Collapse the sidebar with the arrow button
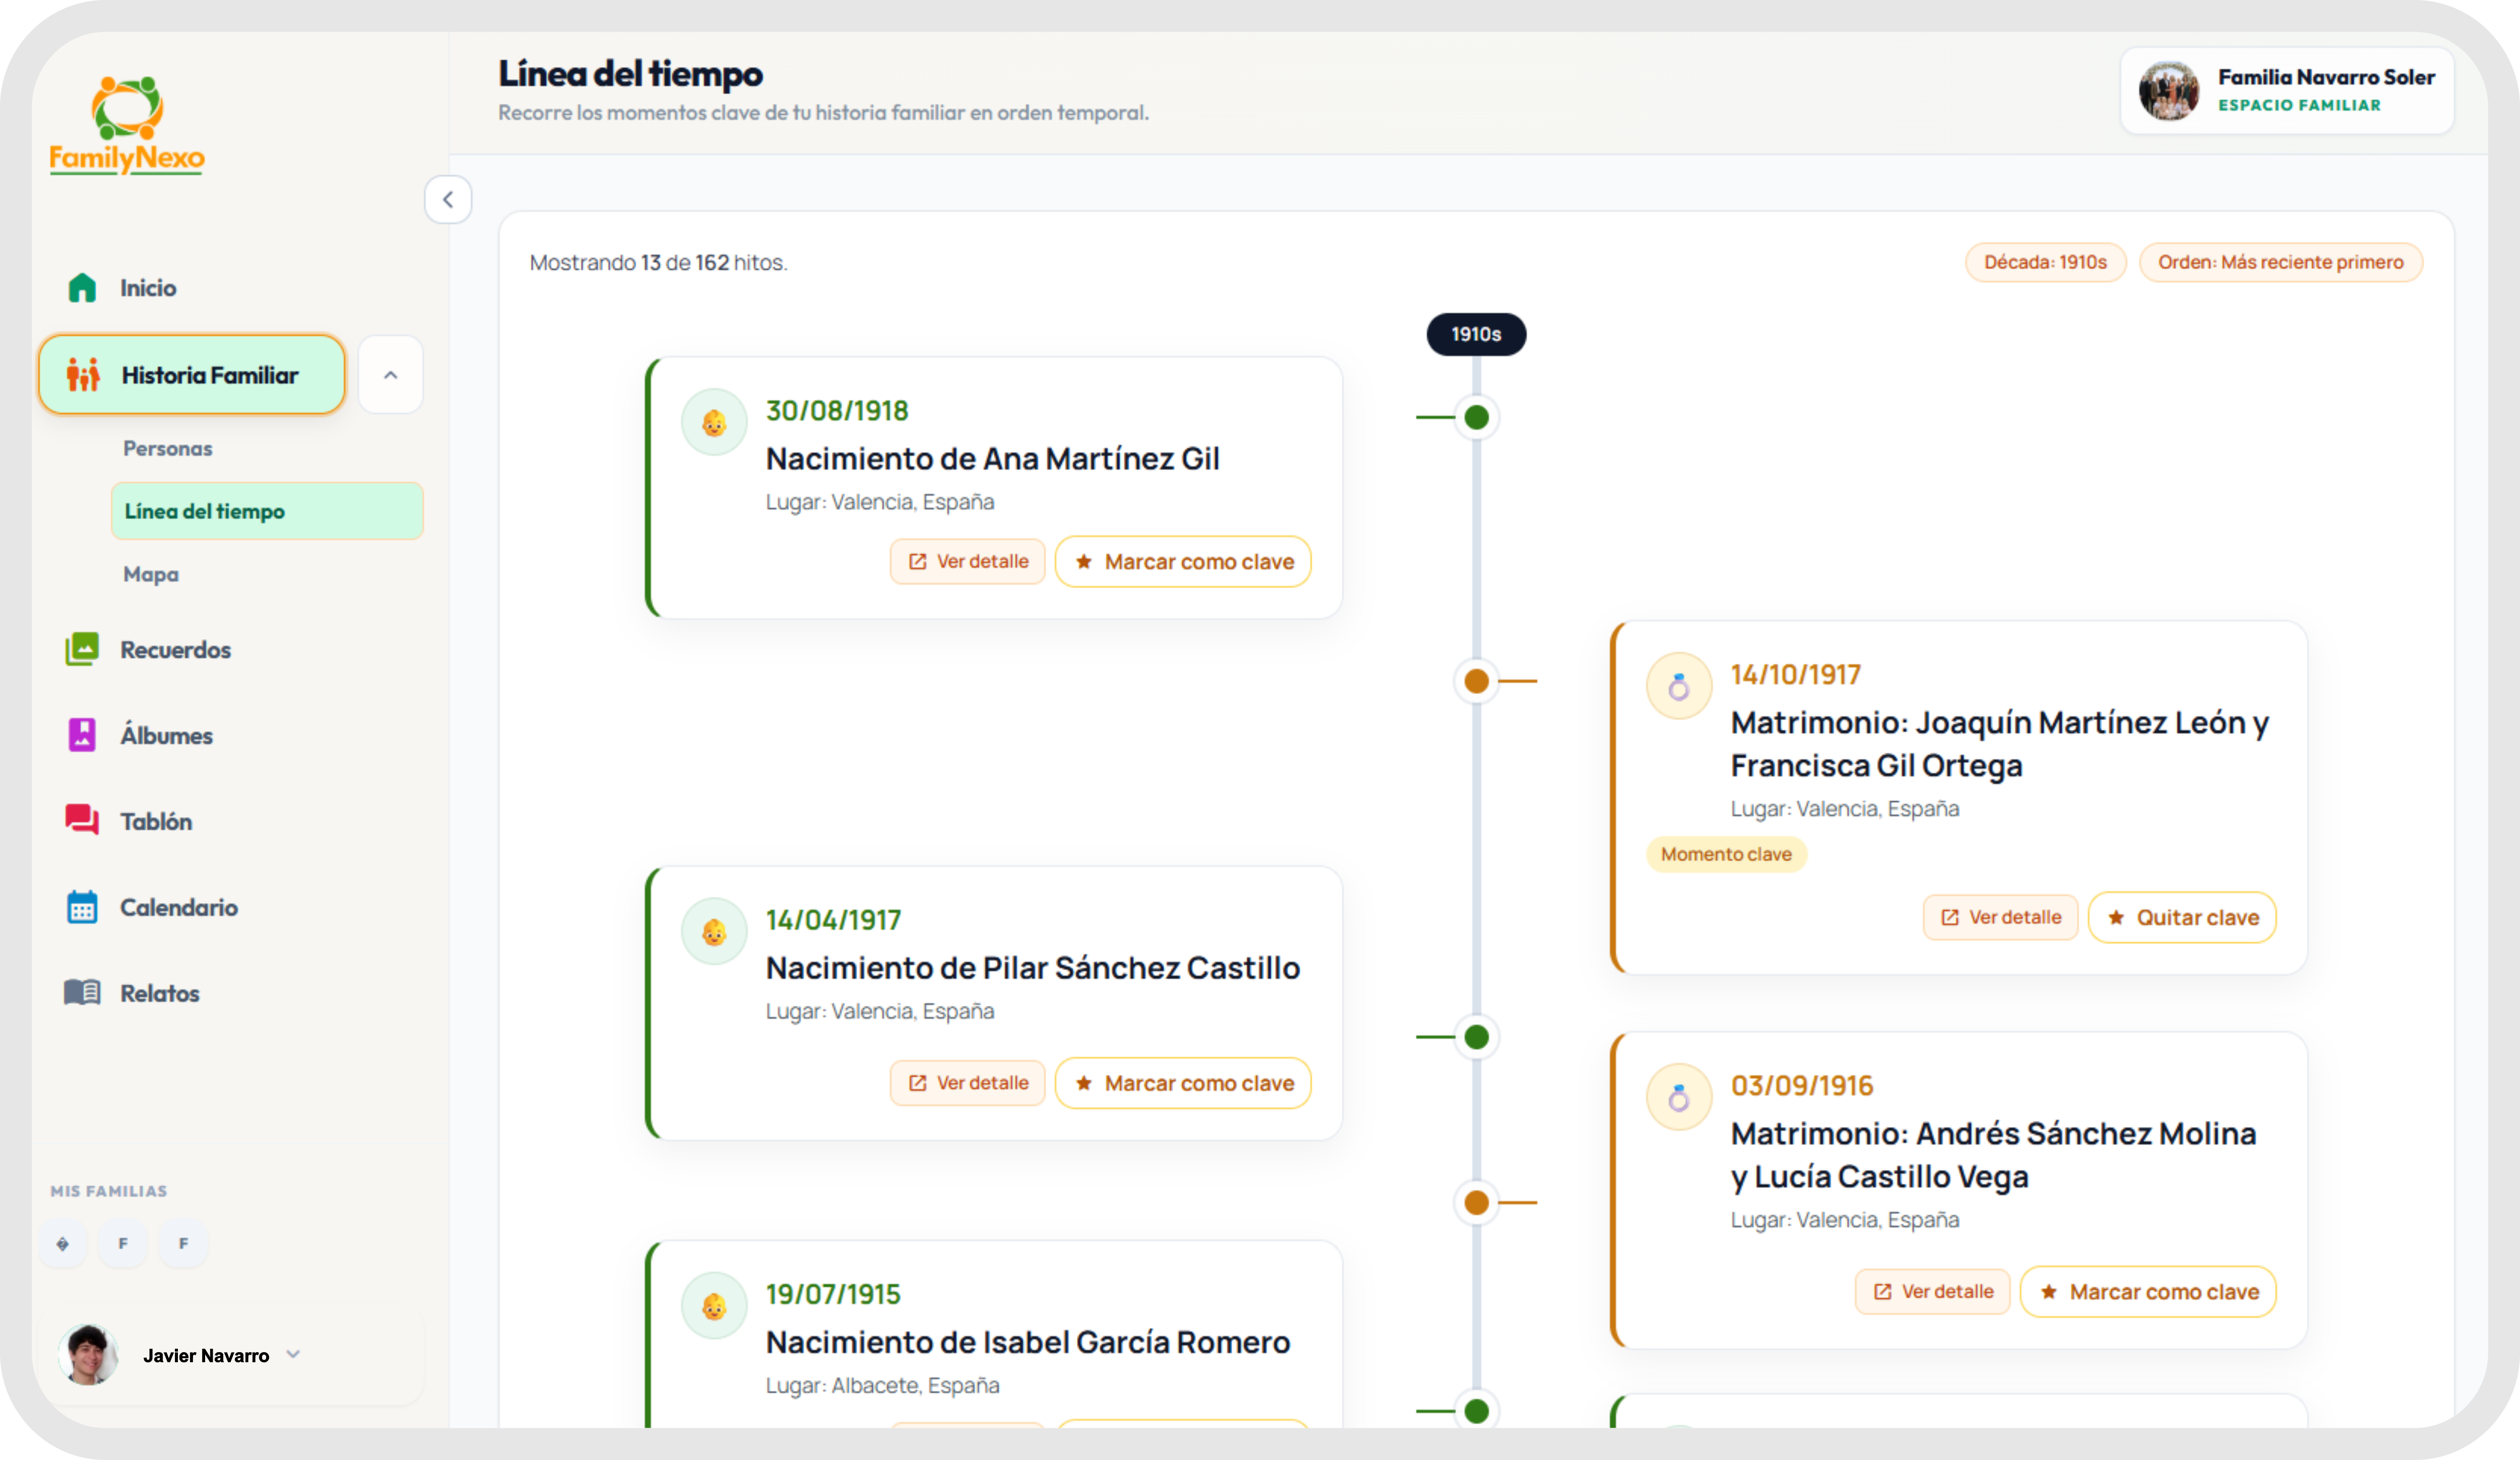Viewport: 2520px width, 1460px height. click(448, 200)
